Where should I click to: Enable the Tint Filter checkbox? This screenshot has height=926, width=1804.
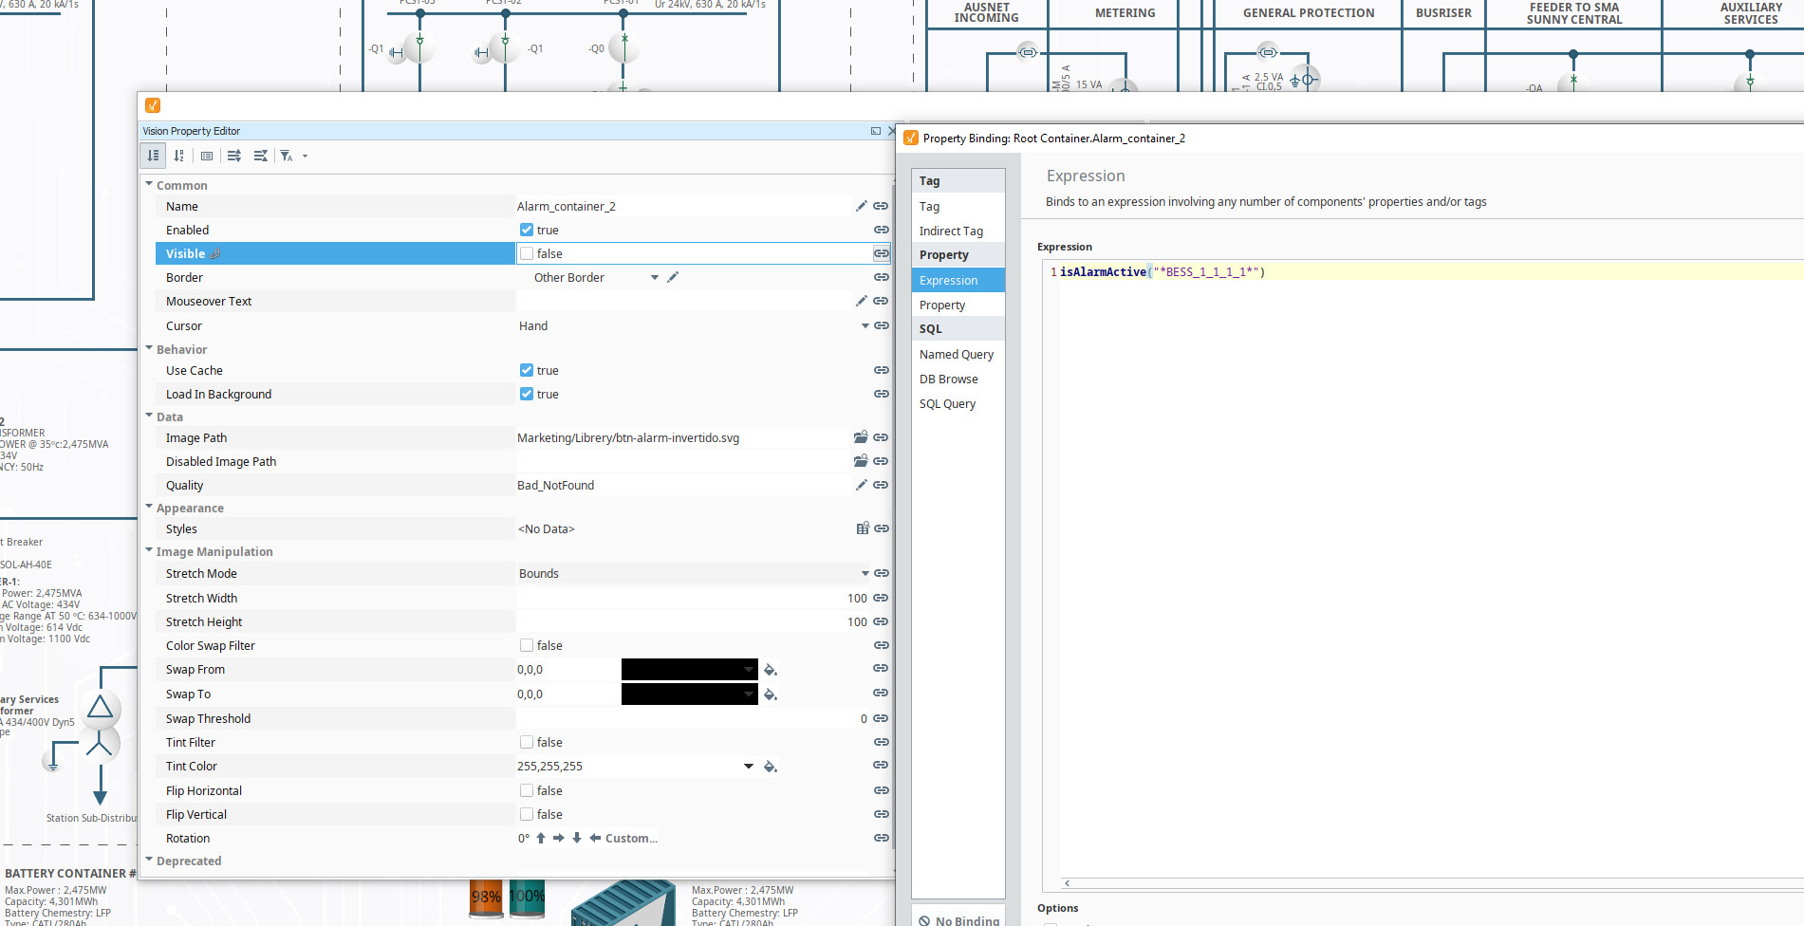527,742
